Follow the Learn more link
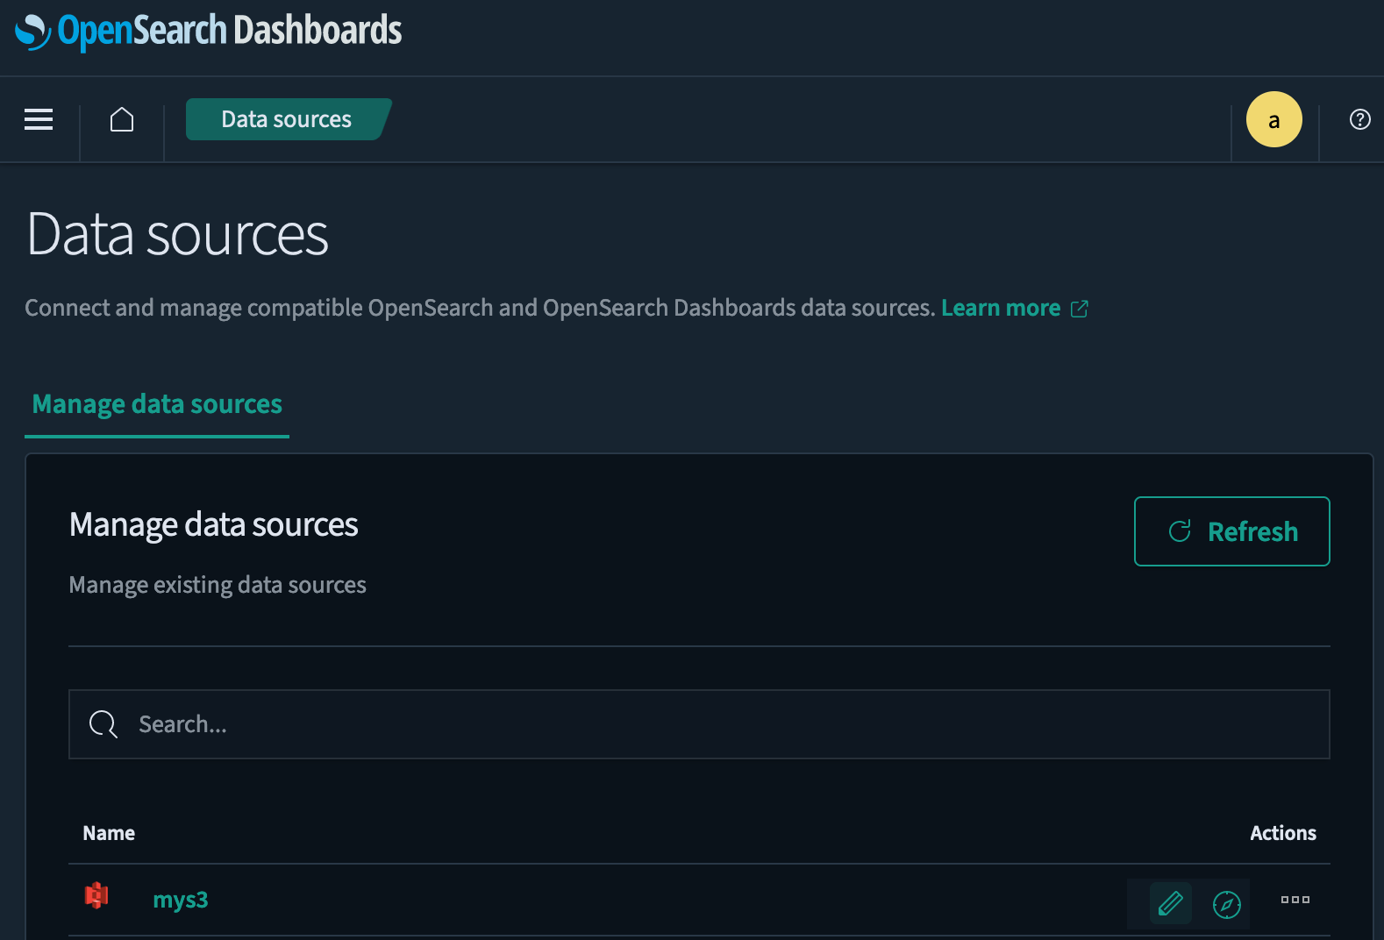The height and width of the screenshot is (940, 1384). click(x=1000, y=309)
